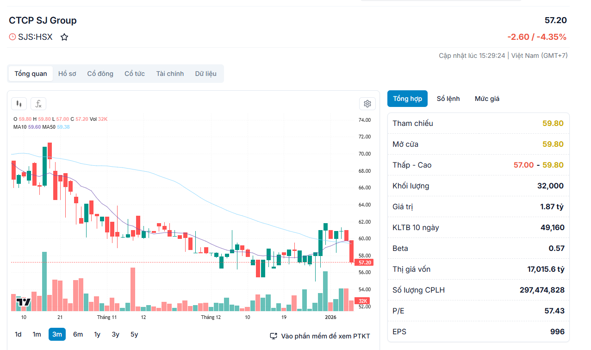Click the red 57.20 price label on axis

point(364,262)
